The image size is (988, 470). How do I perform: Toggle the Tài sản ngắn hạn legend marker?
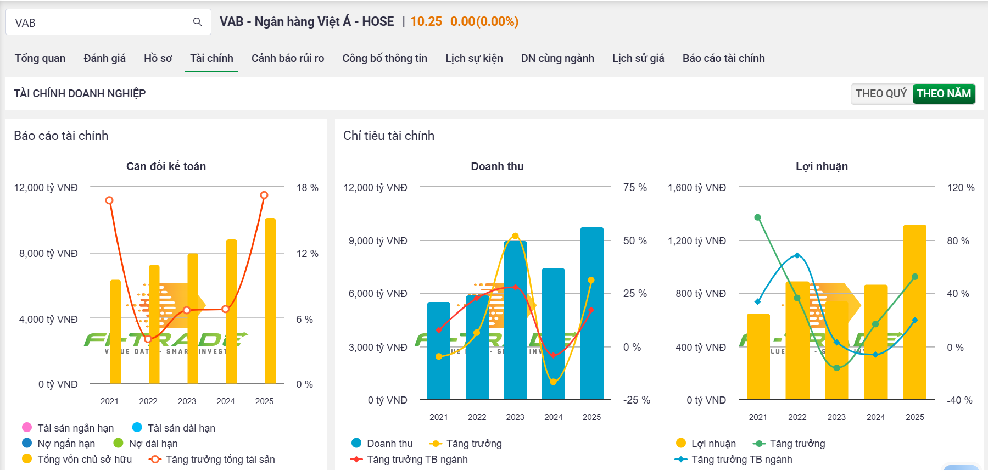click(x=27, y=427)
